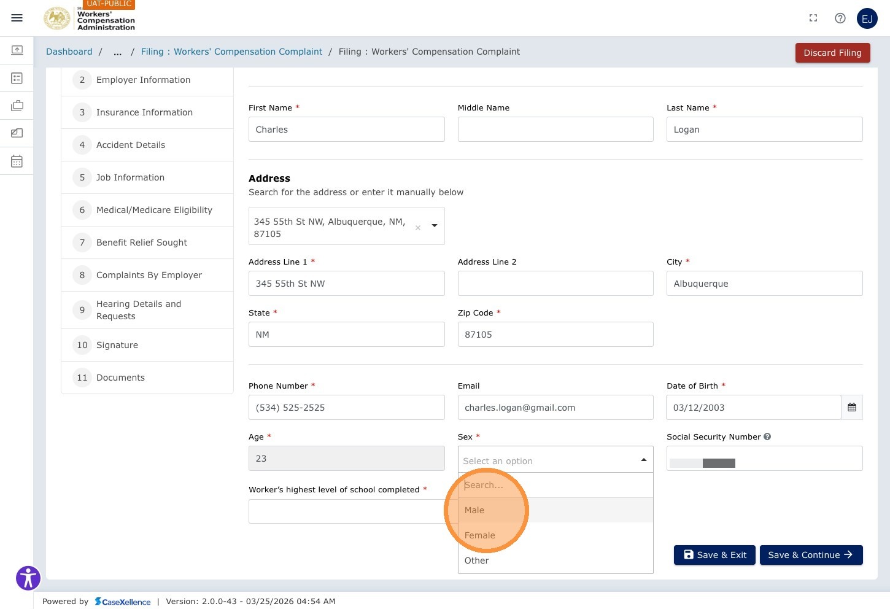Click the Save & Continue button
890x609 pixels.
tap(811, 555)
